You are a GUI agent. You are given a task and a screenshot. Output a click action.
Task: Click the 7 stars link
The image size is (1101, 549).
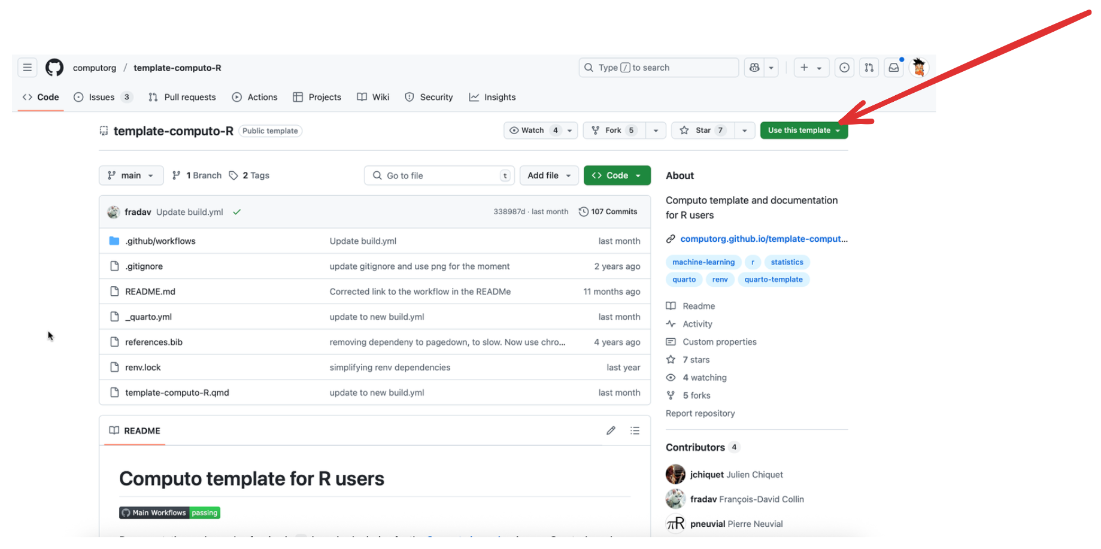click(688, 360)
